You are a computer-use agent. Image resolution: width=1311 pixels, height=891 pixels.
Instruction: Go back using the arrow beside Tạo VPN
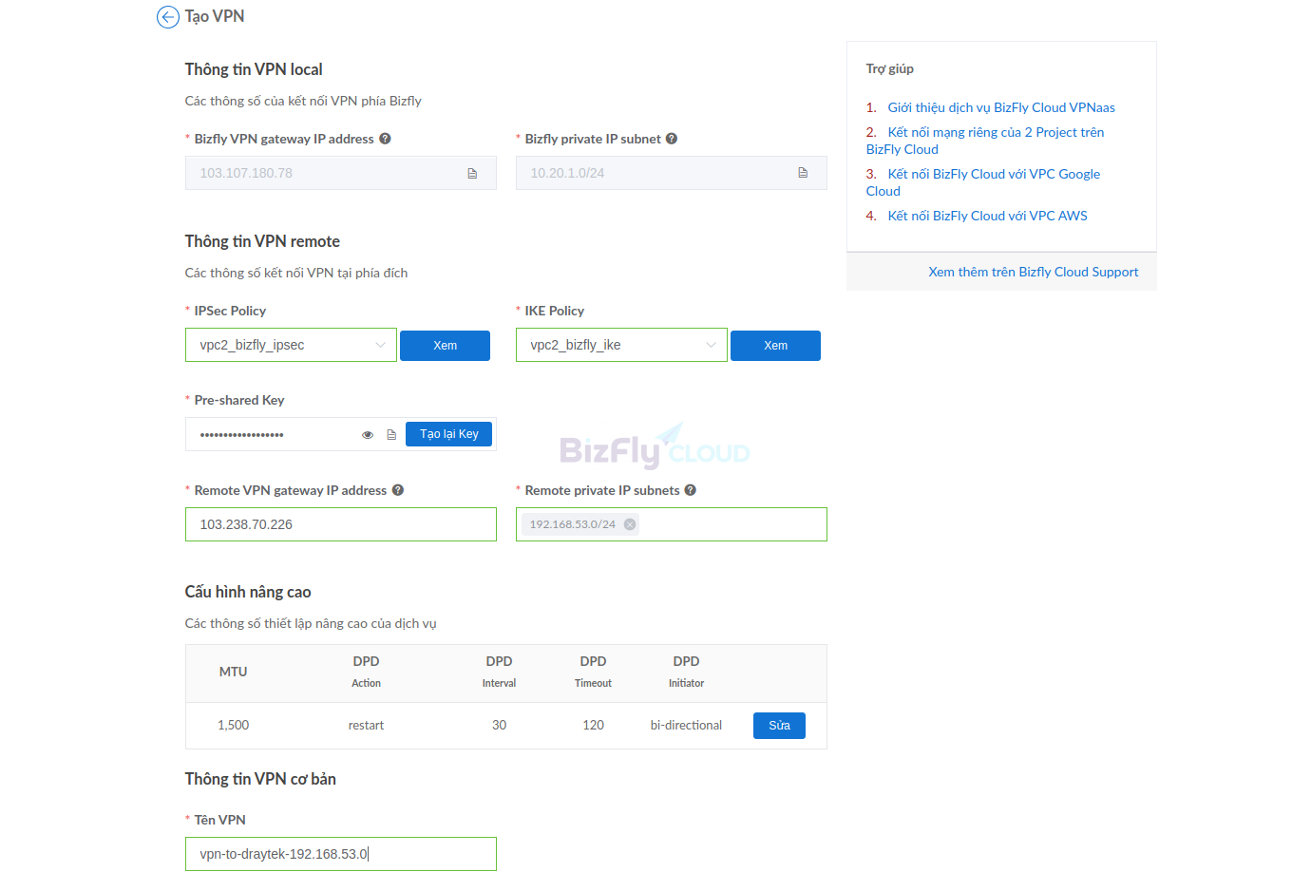[x=168, y=17]
